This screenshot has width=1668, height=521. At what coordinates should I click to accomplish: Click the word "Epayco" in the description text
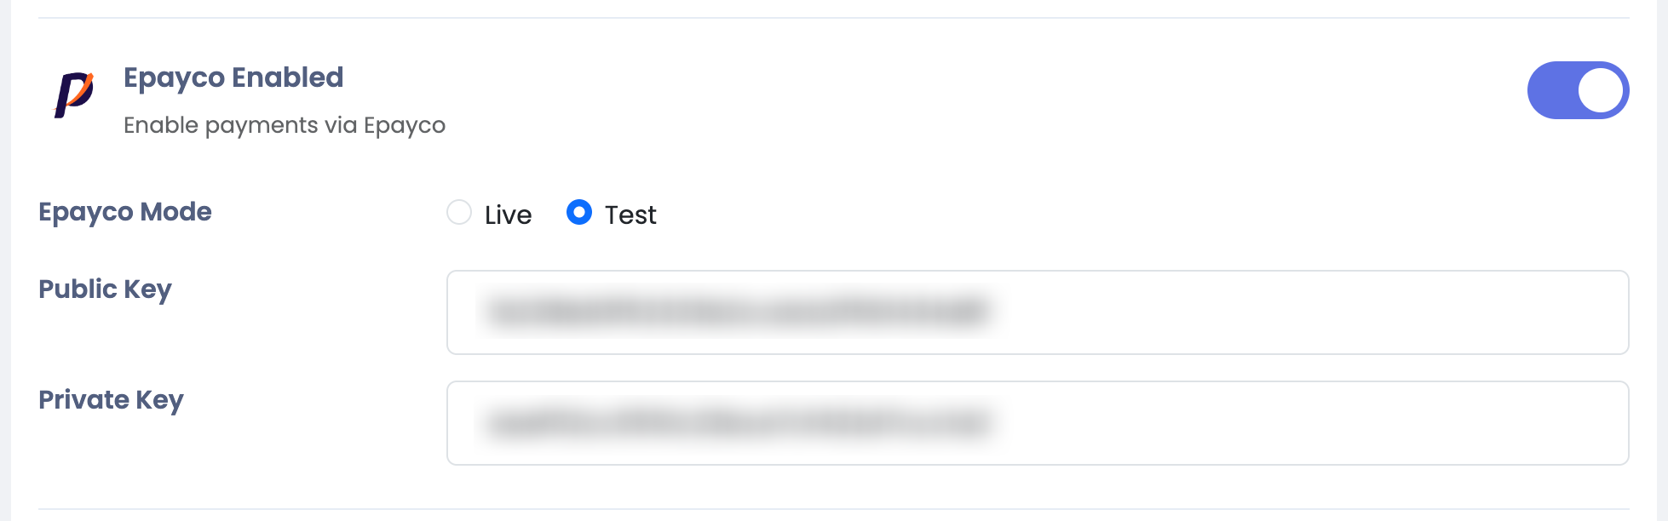[404, 125]
